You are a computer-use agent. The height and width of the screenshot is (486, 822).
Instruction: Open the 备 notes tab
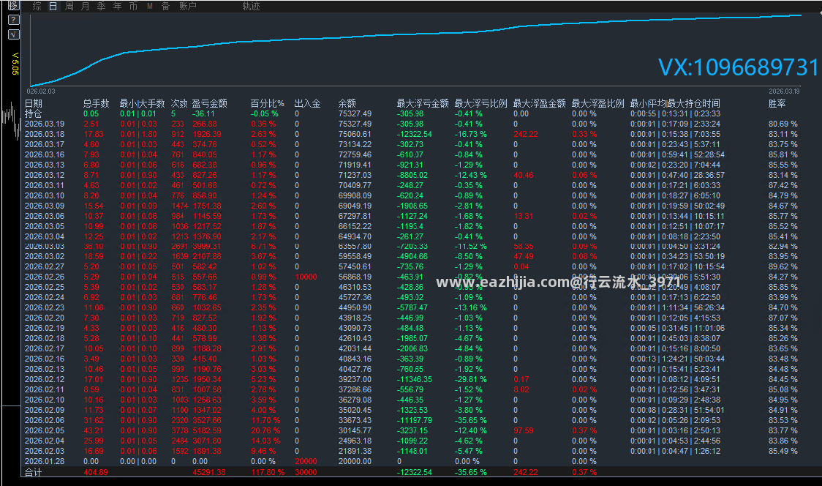pos(166,6)
